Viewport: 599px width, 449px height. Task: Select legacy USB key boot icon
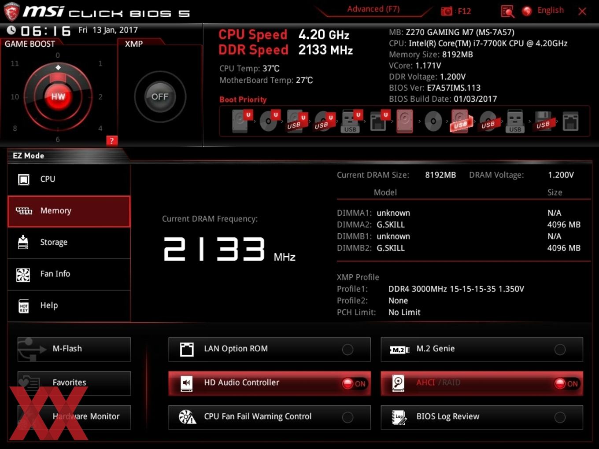(x=515, y=121)
